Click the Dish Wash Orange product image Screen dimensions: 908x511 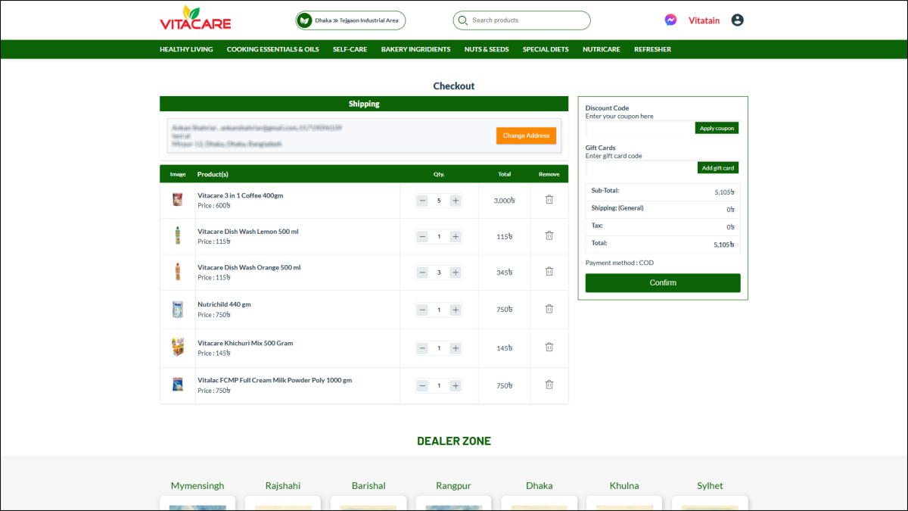pos(178,272)
